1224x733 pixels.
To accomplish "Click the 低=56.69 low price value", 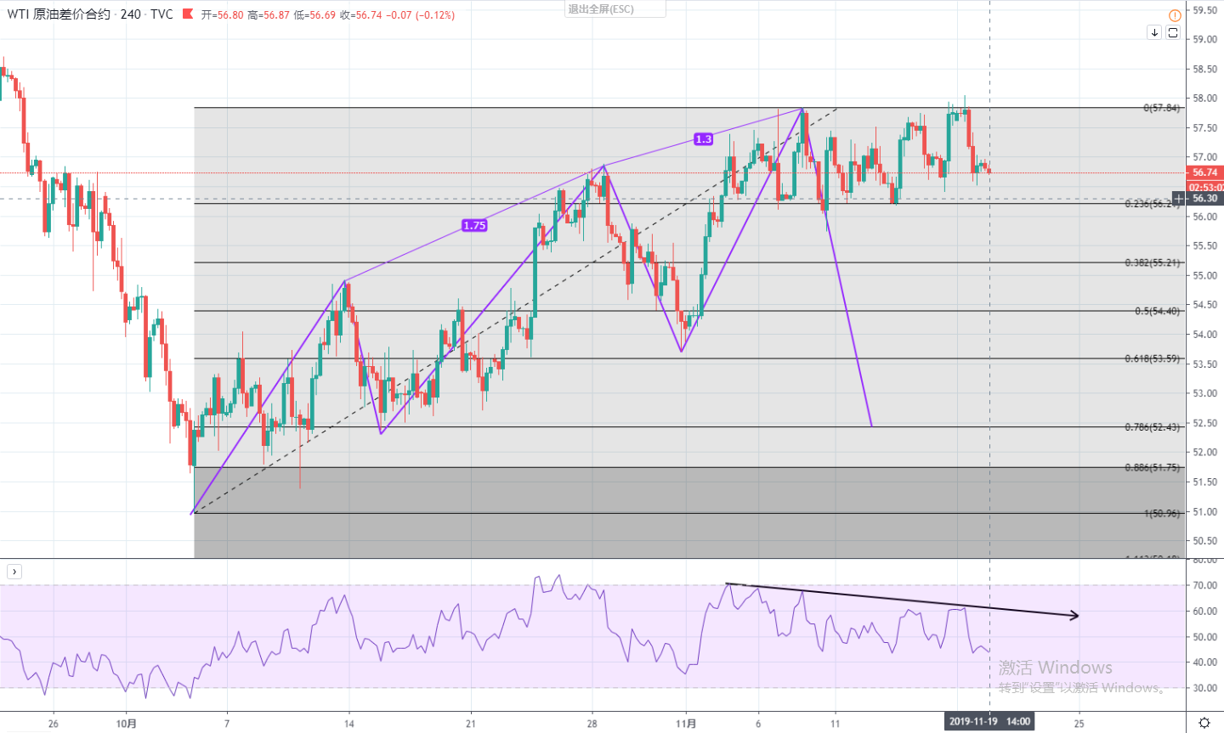I will click(314, 15).
